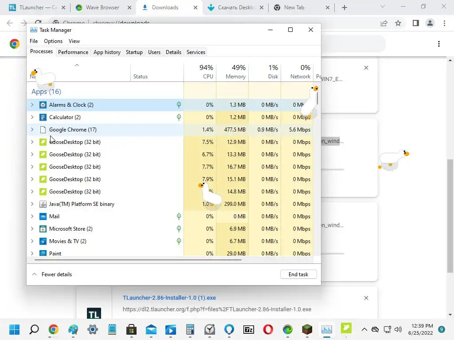The height and width of the screenshot is (340, 454).
Task: Open Chrome side panel icon
Action: coord(416,23)
